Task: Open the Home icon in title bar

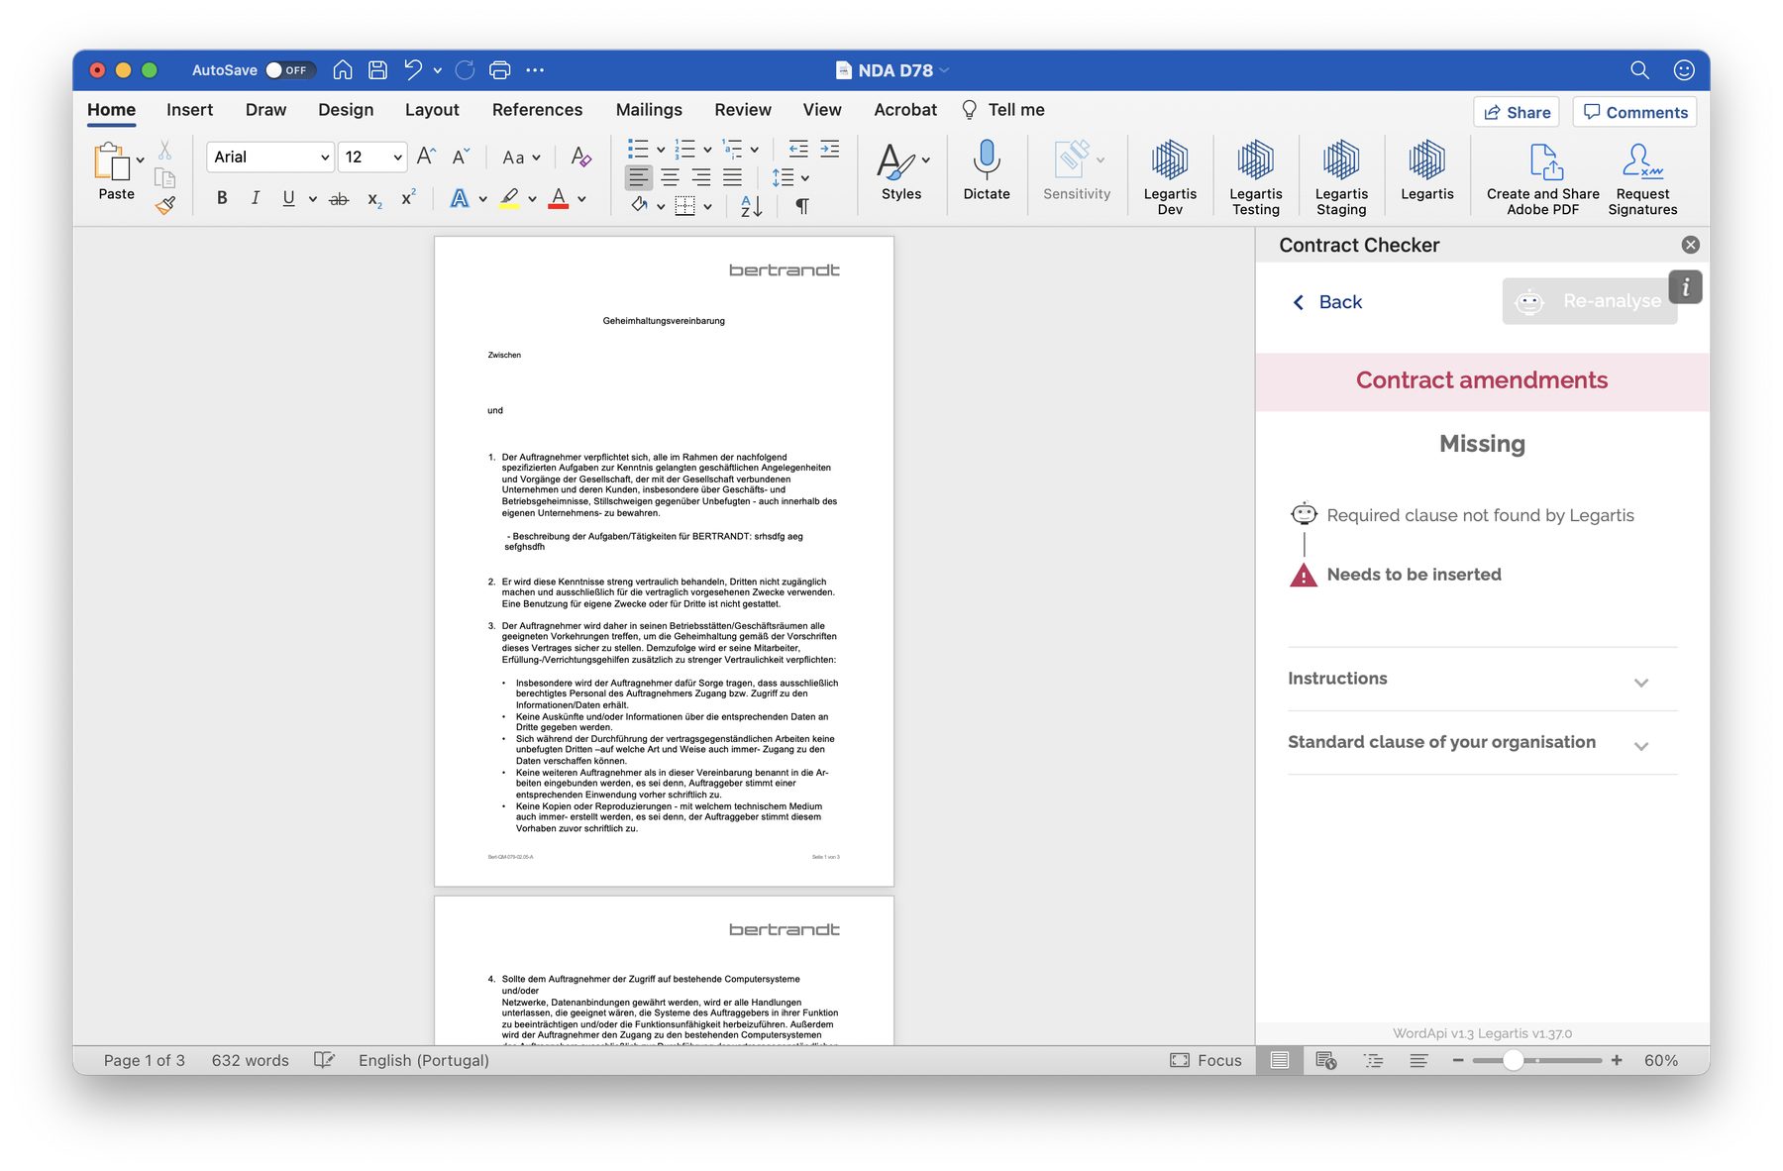Action: coord(343,70)
